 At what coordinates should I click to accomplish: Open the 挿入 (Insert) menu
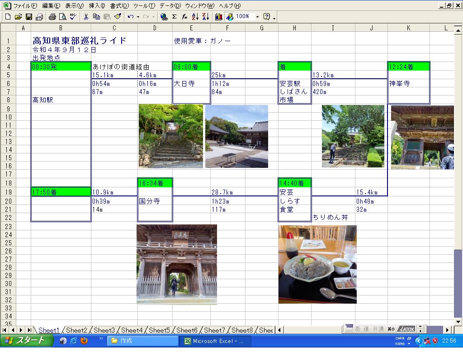[96, 6]
